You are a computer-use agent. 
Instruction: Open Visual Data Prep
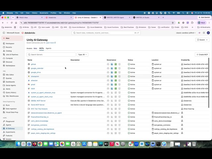click(x=12, y=112)
